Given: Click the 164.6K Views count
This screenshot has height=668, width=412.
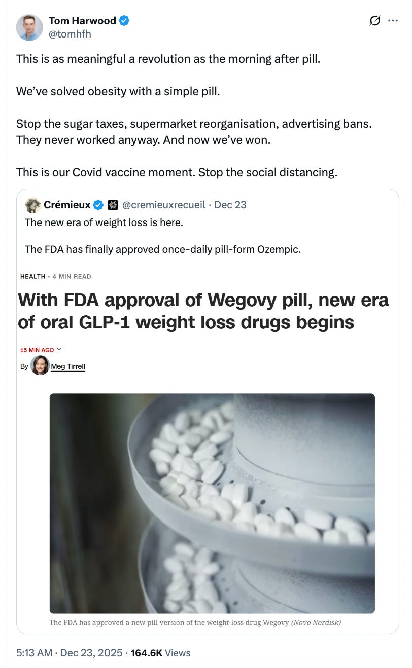Looking at the screenshot, I should pyautogui.click(x=160, y=653).
